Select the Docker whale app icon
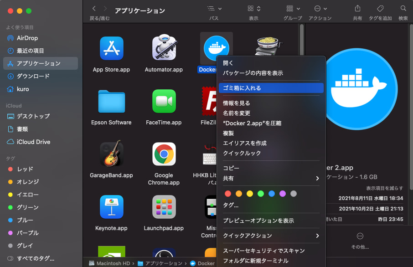Viewport: 413px width, 267px height. (x=216, y=48)
